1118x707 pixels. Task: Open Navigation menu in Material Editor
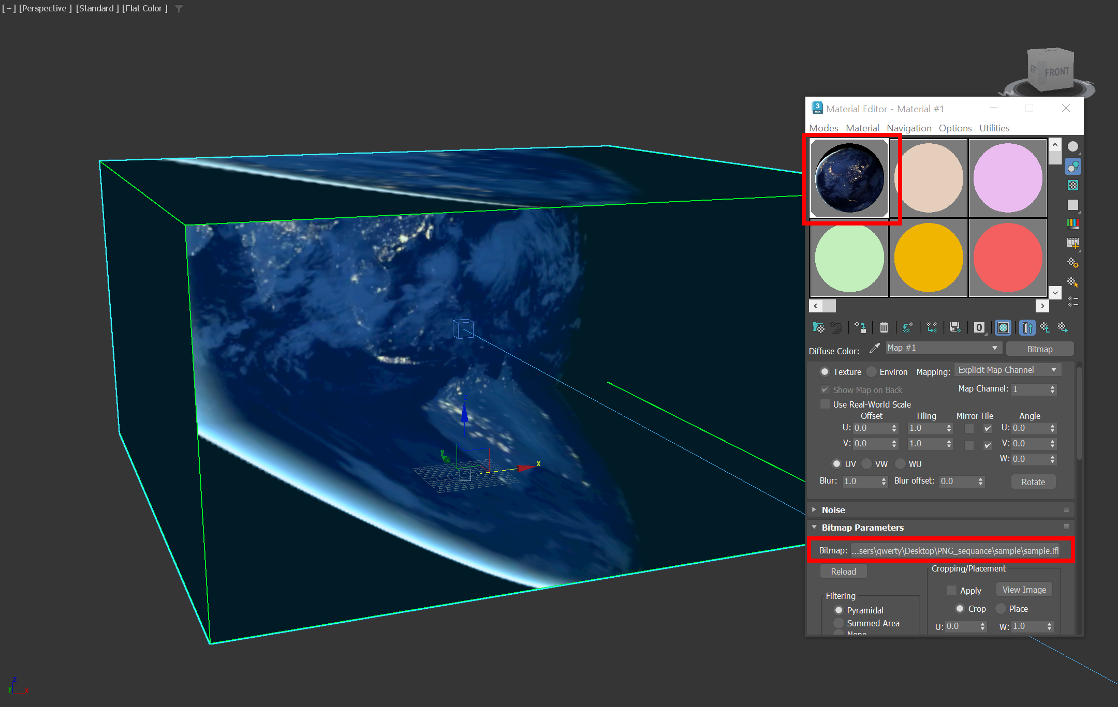click(x=908, y=128)
